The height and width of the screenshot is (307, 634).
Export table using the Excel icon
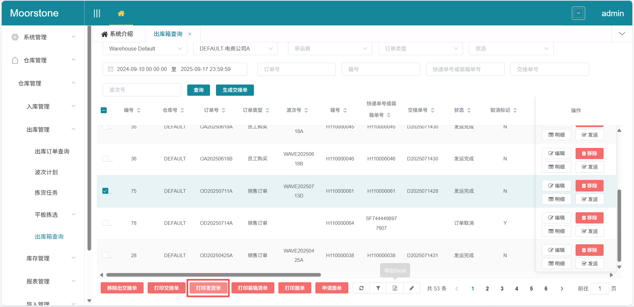point(395,288)
